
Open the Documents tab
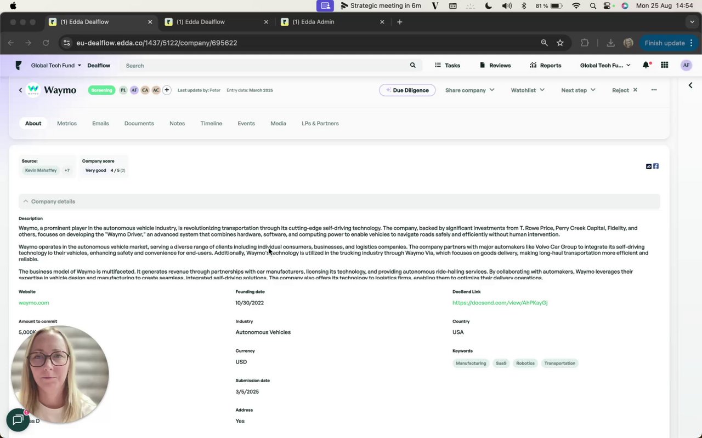tap(139, 124)
